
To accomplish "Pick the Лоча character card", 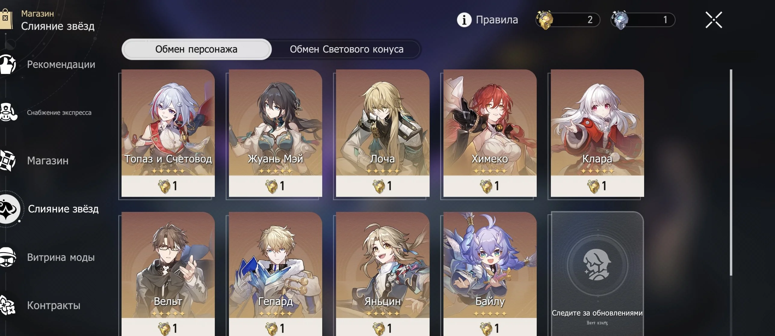I will (x=383, y=133).
